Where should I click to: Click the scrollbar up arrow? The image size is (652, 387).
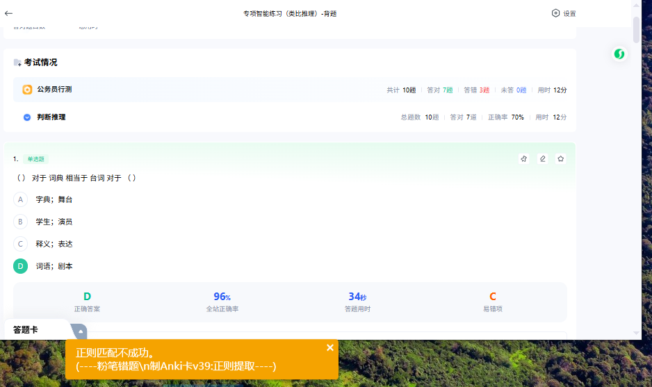point(636,6)
